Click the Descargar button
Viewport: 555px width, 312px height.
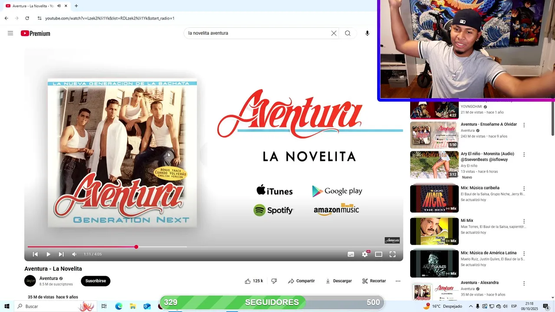(x=339, y=281)
